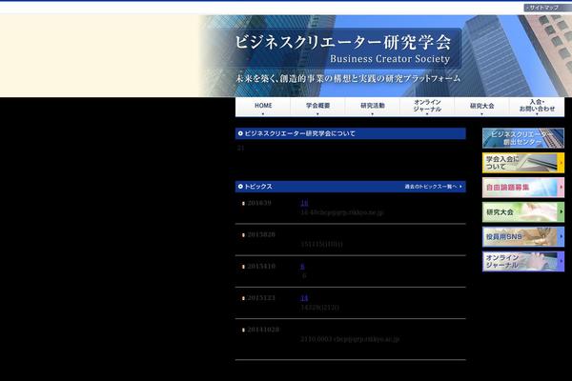Open the "6" topic link
The image size is (572, 381).
(302, 266)
